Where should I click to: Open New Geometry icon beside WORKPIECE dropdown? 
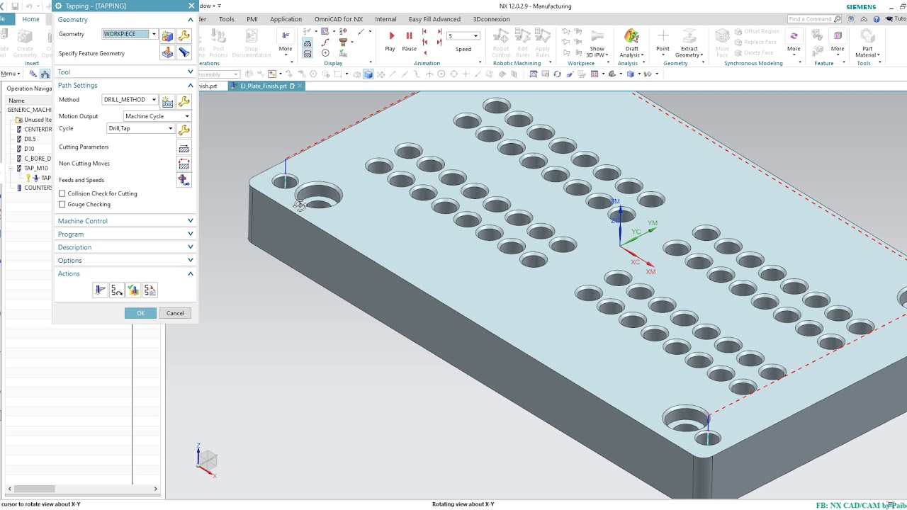pos(167,35)
